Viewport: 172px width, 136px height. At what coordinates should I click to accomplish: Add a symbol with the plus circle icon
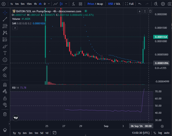point(4,4)
